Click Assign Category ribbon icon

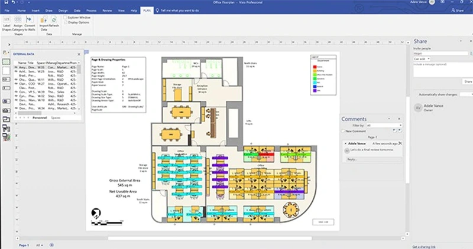18,21
